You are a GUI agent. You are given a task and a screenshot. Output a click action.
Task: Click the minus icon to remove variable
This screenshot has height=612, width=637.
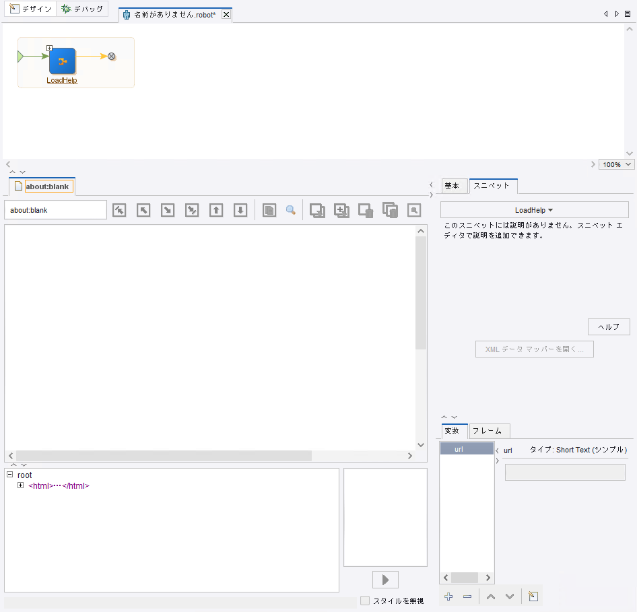467,597
